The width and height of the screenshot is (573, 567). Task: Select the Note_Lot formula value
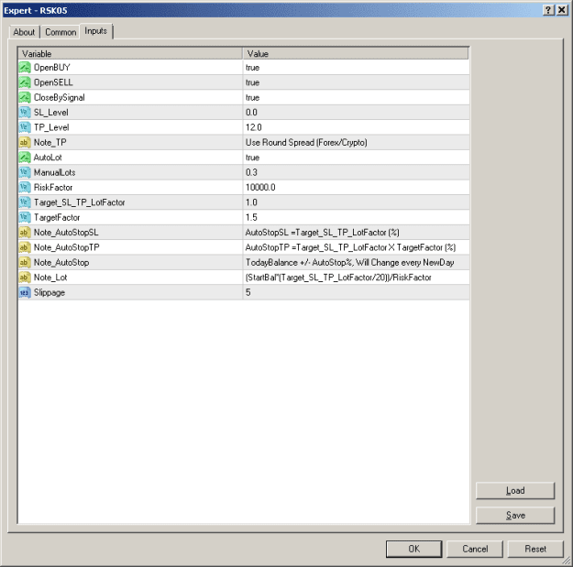point(338,278)
